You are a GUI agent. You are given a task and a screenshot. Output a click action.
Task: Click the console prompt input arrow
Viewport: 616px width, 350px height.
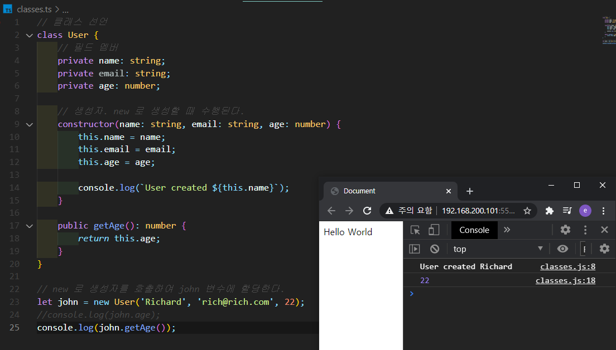pyautogui.click(x=412, y=294)
